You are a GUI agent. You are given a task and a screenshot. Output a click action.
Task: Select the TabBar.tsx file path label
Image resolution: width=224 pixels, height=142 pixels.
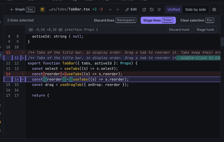pyautogui.click(x=69, y=10)
